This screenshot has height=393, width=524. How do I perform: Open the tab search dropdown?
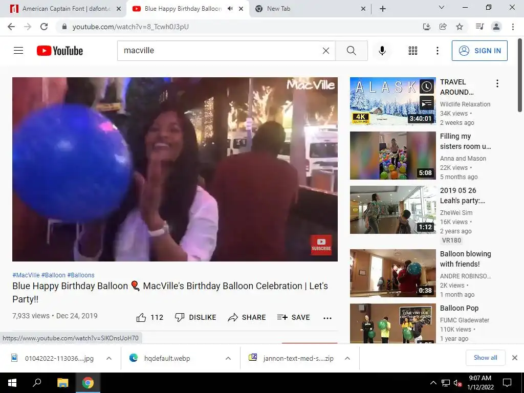coord(442,7)
